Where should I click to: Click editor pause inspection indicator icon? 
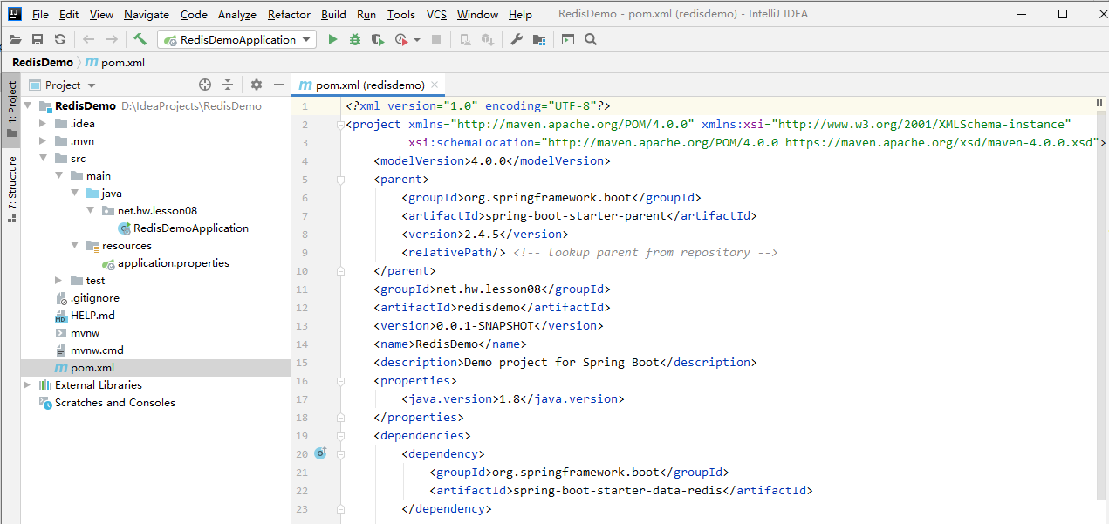1099,104
